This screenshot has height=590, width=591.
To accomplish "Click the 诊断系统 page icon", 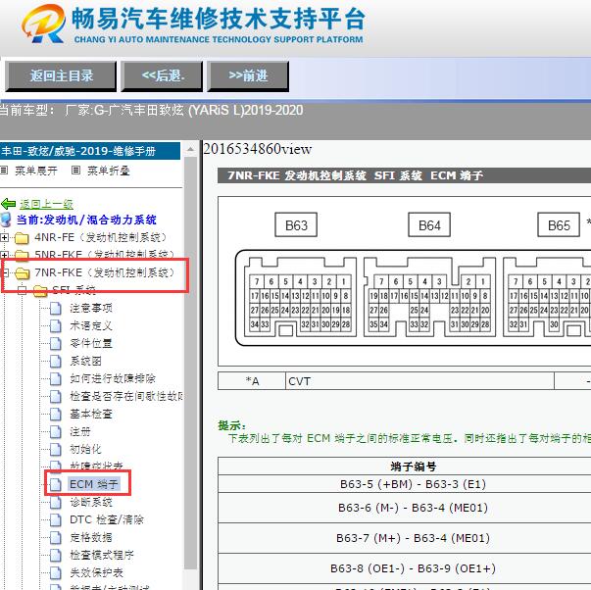I will click(x=56, y=502).
